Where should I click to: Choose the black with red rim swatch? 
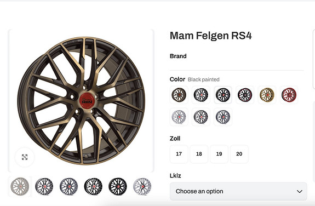click(245, 95)
